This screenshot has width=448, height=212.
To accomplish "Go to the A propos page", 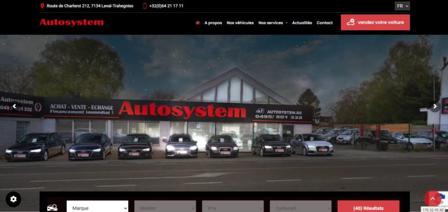I will tap(213, 23).
